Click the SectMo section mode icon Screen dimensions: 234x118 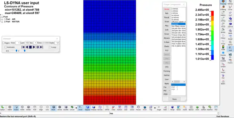pyautogui.click(x=66, y=108)
